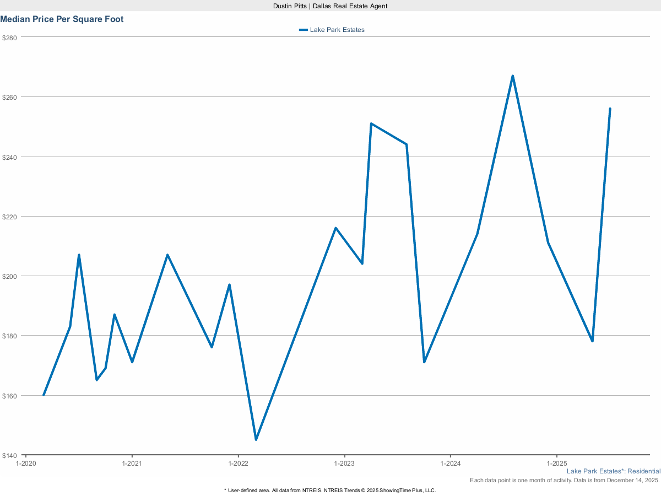Viewport: 661px width, 496px height.
Task: Select the lowest dip near early 2022
Action: tap(256, 439)
